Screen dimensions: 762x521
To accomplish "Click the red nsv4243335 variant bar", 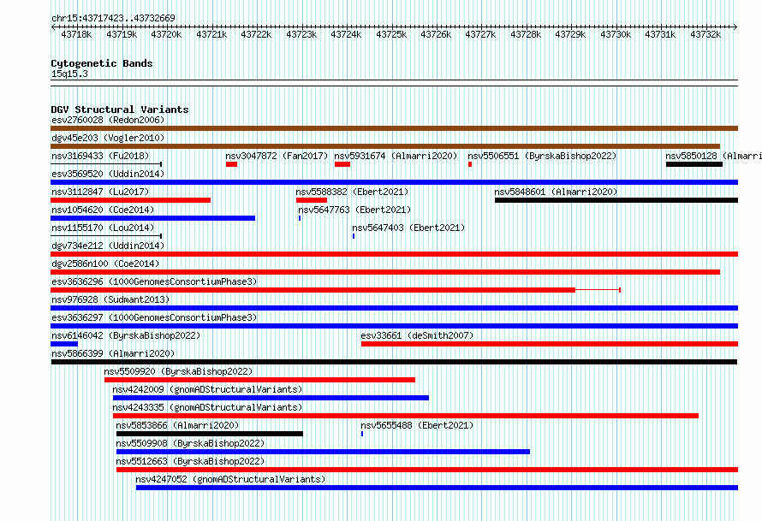I will [406, 416].
